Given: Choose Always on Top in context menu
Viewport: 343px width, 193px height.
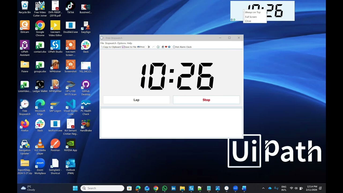Looking at the screenshot, I should [x=255, y=12].
